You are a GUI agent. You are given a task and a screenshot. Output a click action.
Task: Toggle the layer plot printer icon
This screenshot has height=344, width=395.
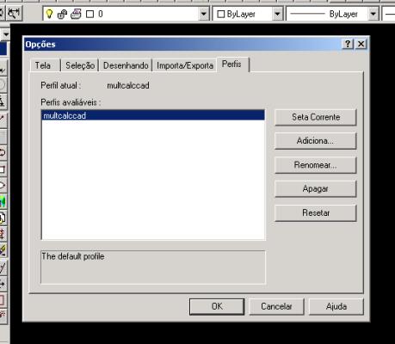(76, 14)
